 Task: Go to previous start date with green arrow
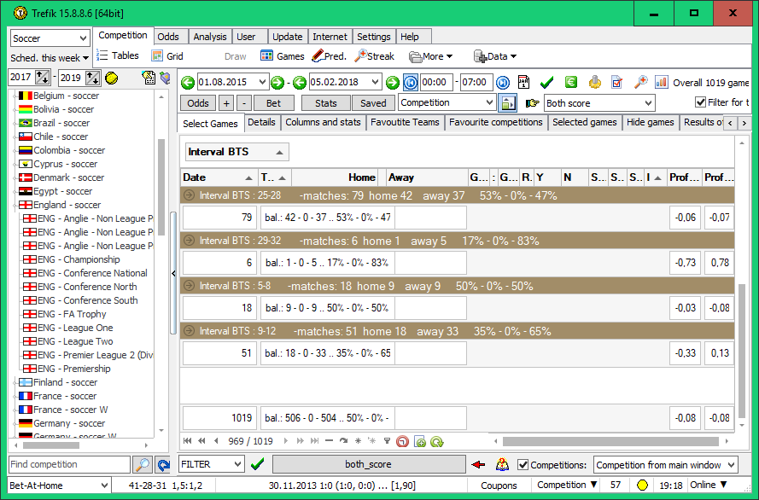(x=188, y=83)
